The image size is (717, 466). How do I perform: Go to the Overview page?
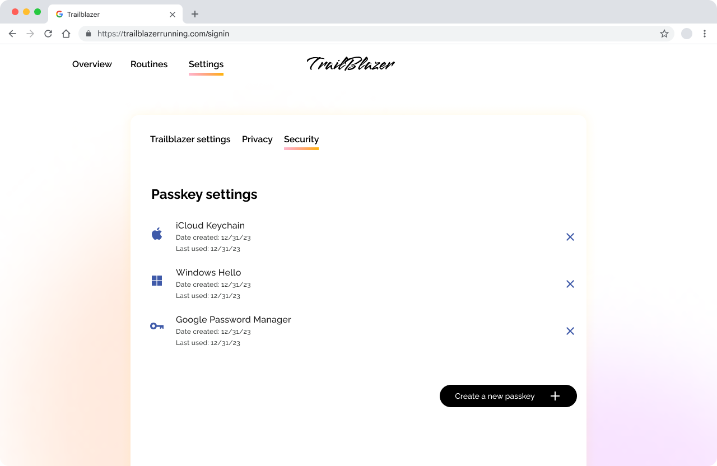pos(92,64)
